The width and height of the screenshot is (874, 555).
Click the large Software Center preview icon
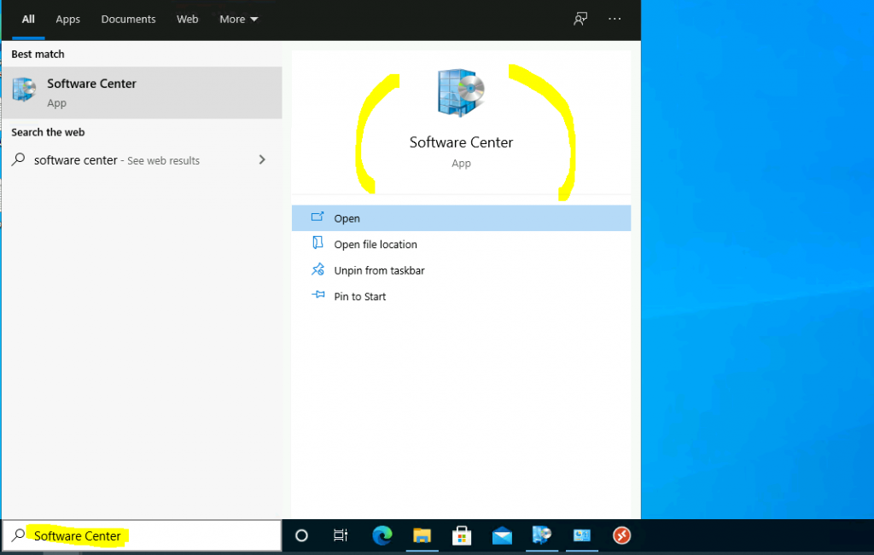pyautogui.click(x=461, y=92)
